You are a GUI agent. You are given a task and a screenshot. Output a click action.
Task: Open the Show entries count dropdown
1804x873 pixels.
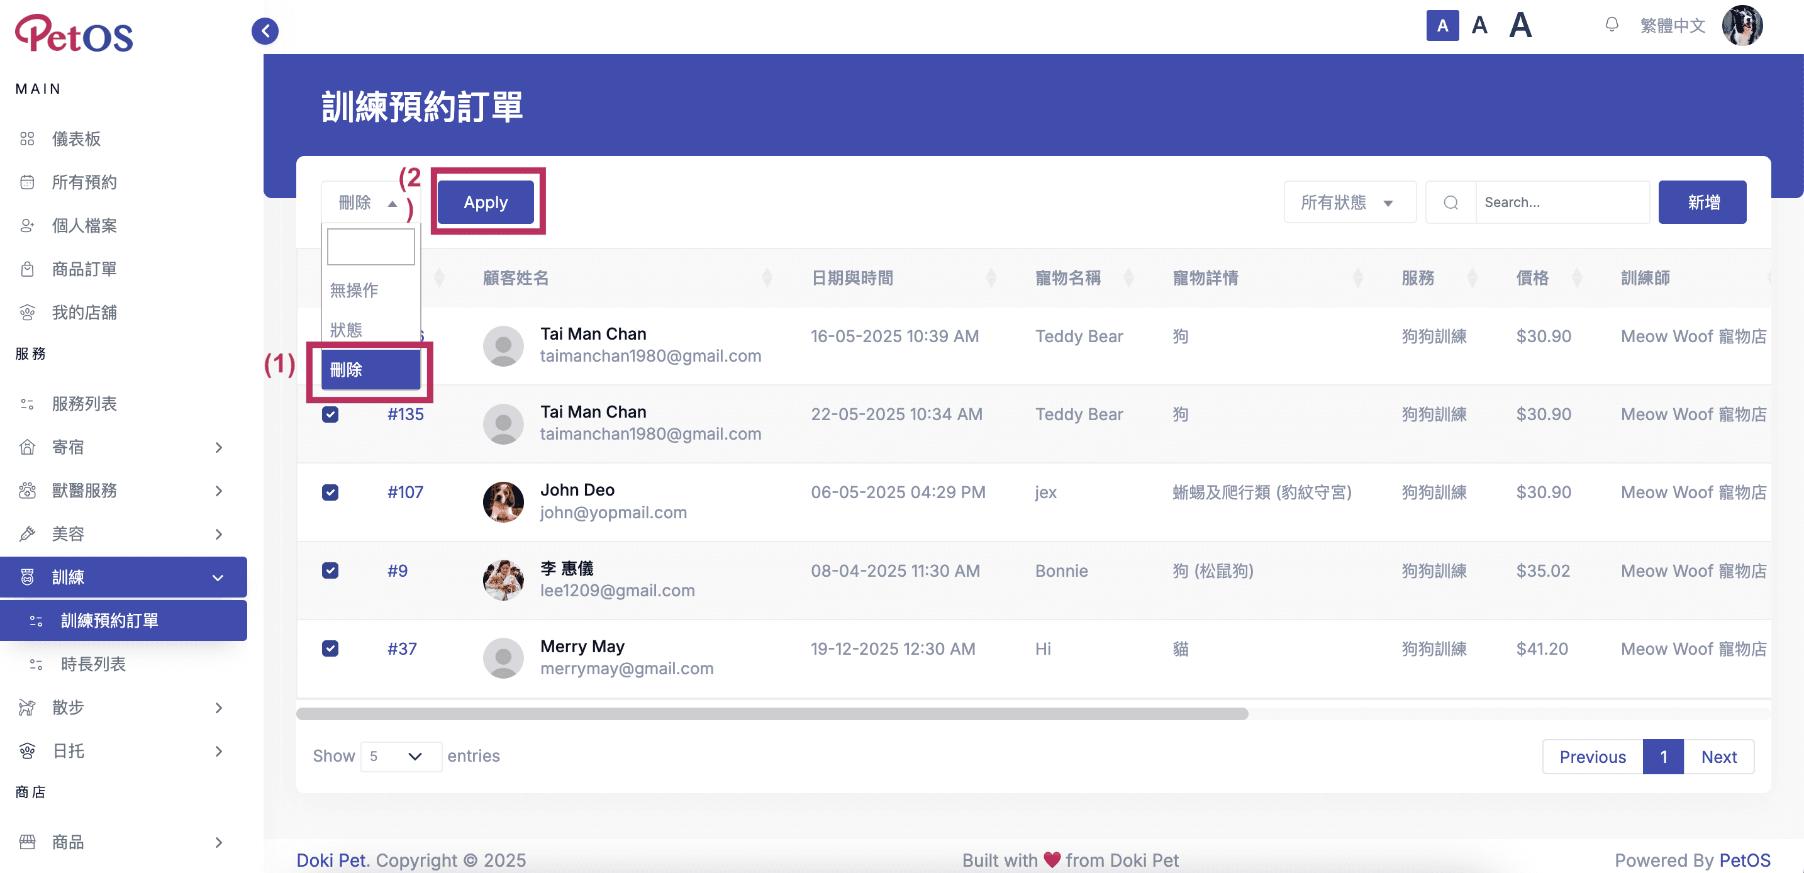click(x=401, y=756)
